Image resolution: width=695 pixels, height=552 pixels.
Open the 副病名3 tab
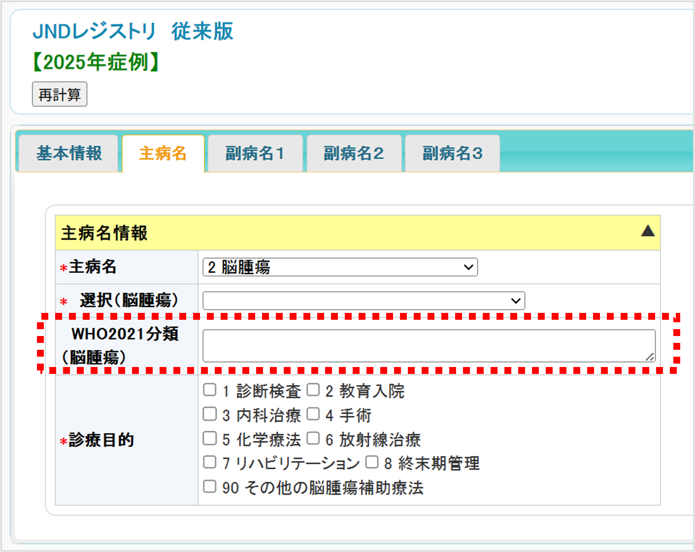[452, 153]
